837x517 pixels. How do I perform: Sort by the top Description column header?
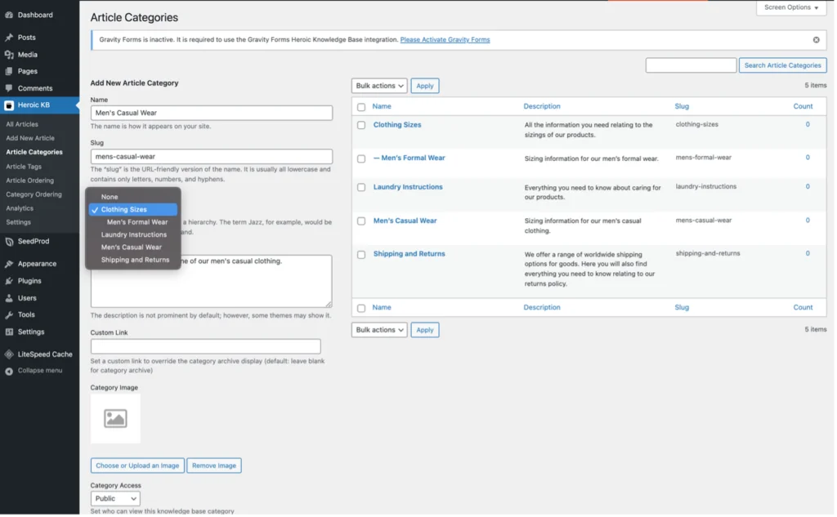point(542,107)
